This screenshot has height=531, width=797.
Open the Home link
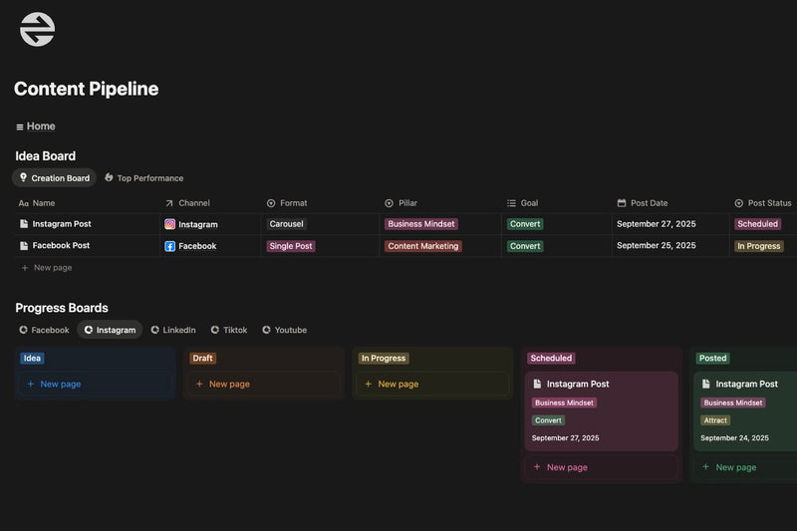point(41,127)
